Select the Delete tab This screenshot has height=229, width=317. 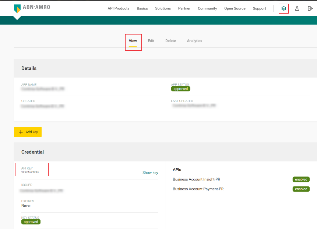pyautogui.click(x=170, y=41)
